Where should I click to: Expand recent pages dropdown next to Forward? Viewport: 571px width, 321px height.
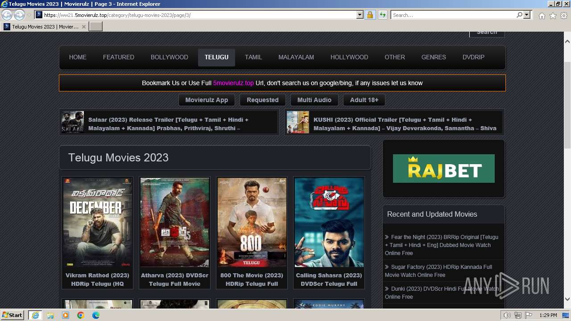(x=29, y=15)
